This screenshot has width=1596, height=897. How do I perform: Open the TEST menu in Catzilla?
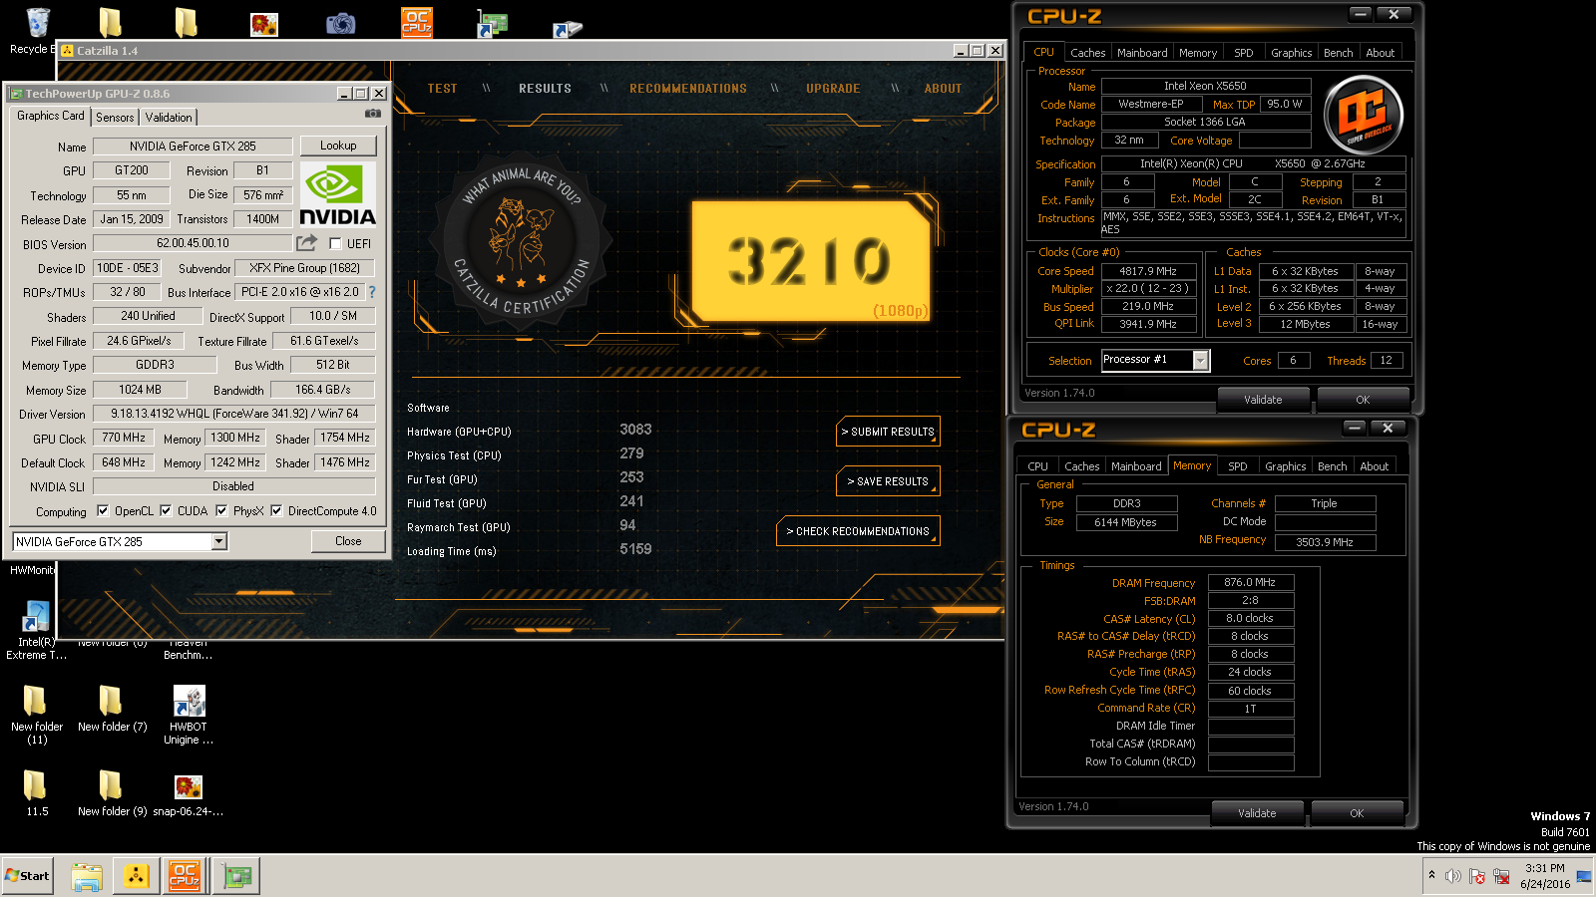tap(443, 89)
